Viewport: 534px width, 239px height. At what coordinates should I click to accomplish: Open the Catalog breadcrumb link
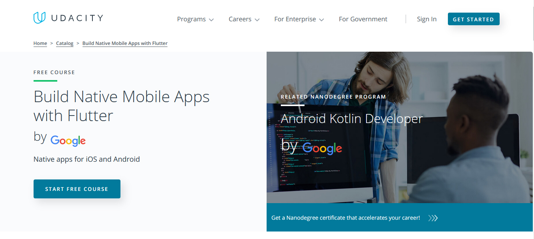[x=65, y=43]
